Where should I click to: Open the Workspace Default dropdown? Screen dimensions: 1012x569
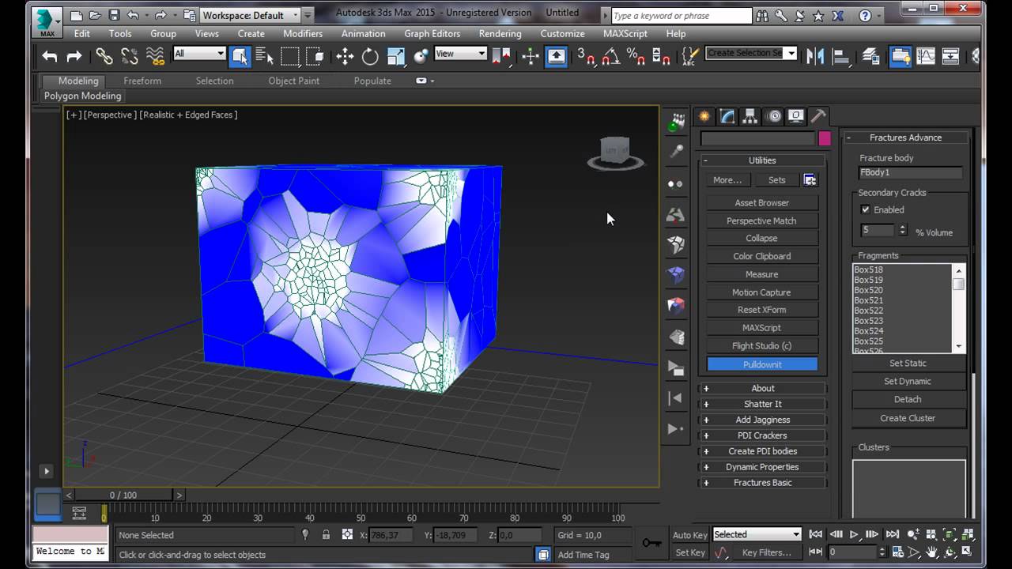coord(250,15)
